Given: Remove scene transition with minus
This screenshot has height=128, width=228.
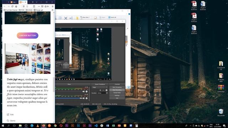Looking at the screenshot, I should (103, 90).
